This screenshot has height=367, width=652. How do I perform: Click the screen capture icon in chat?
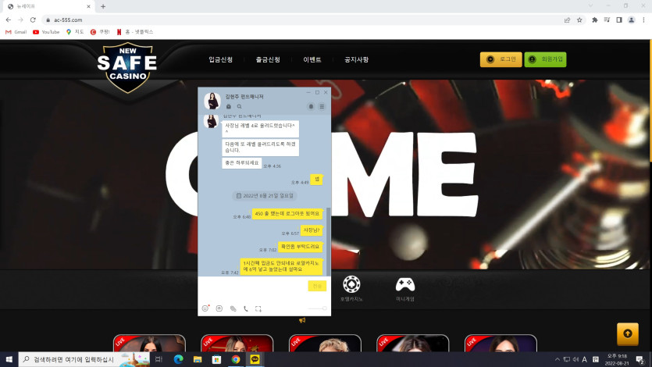pos(258,308)
